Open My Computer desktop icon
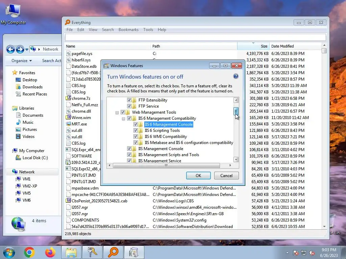 pos(13,13)
